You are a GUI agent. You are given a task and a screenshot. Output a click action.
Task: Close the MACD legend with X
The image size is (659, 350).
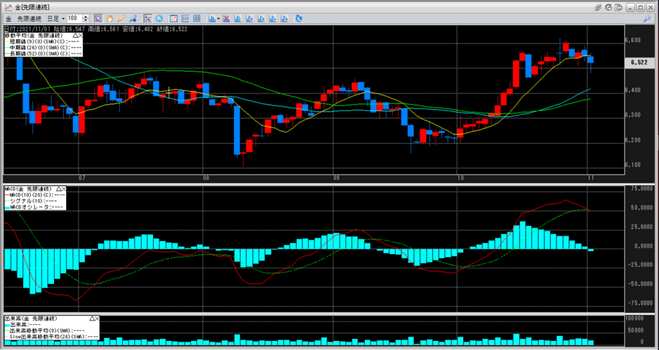tap(64, 189)
